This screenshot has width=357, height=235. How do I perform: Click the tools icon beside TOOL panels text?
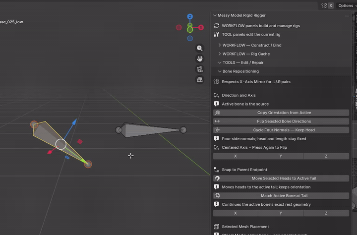[217, 34]
